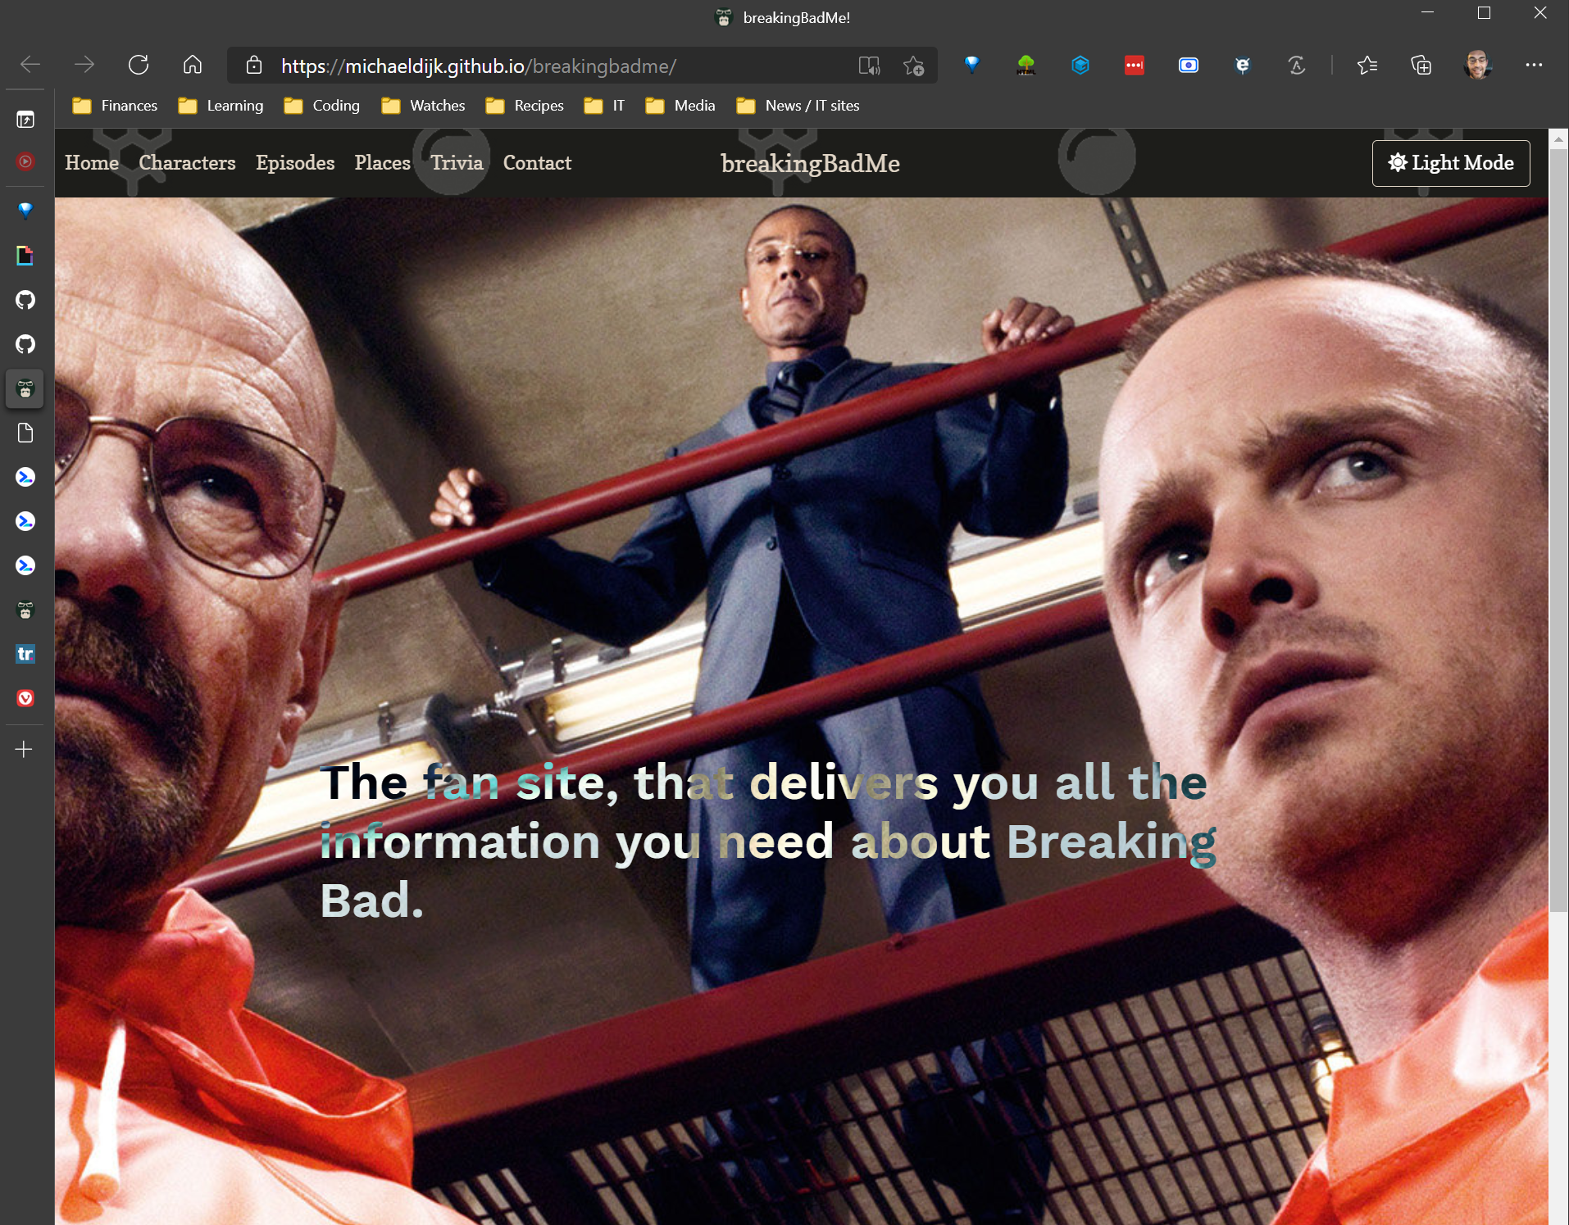Select the active breakingBadMe tab in sidebar
Viewport: 1569px width, 1225px height.
25,388
